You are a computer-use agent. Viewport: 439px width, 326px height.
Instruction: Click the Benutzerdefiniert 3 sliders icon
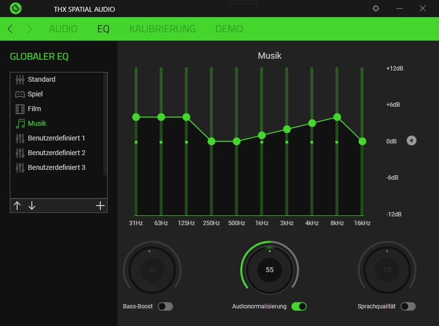20,167
